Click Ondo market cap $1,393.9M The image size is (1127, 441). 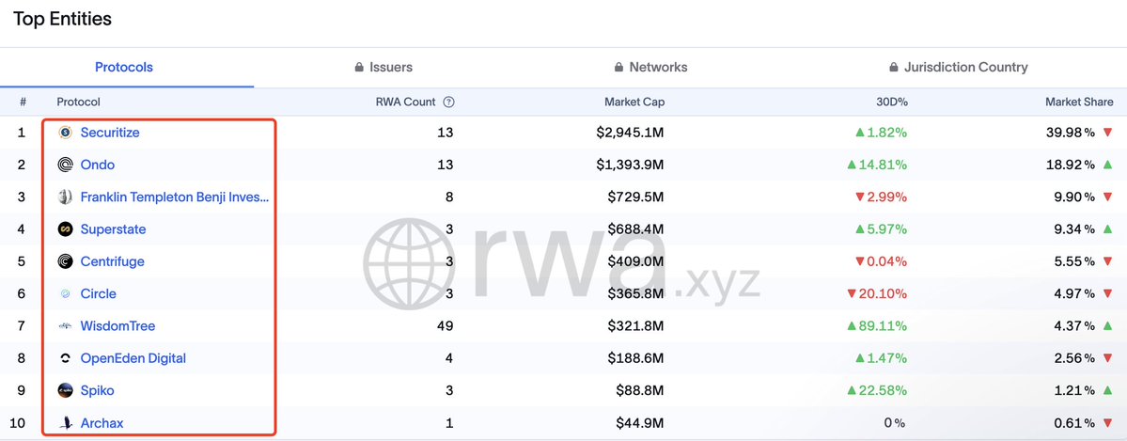click(631, 165)
